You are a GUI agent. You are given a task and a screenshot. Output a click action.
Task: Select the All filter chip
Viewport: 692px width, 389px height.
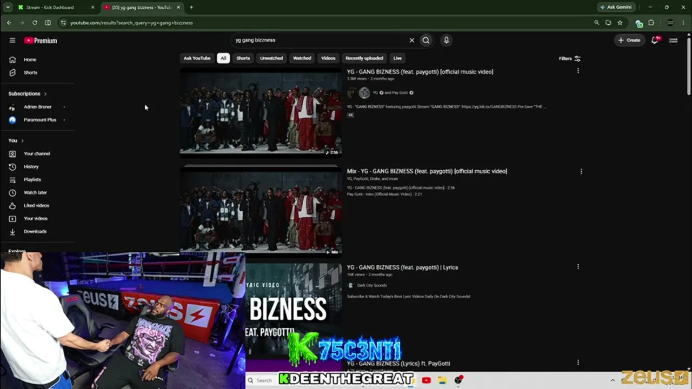(223, 58)
